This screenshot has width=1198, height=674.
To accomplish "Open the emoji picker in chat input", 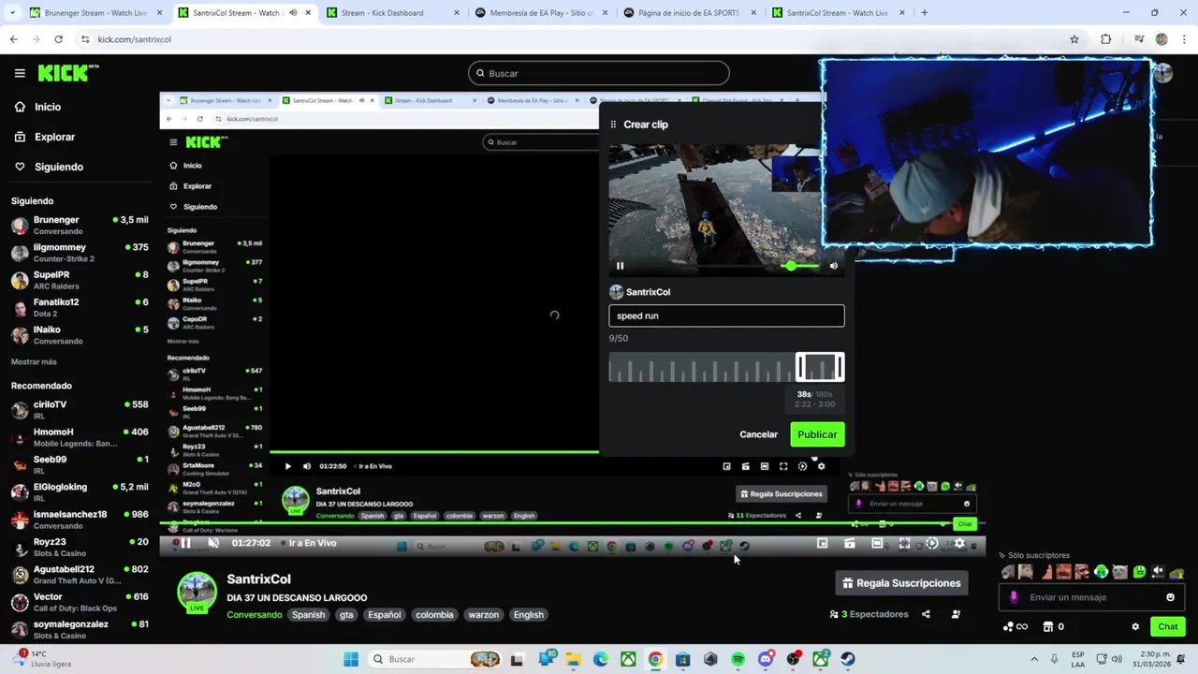I will coord(1170,597).
